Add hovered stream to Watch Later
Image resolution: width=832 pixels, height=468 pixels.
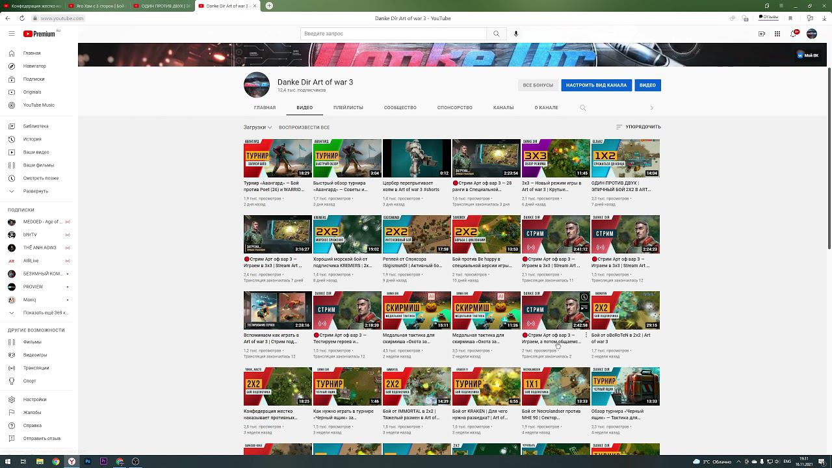click(x=583, y=297)
